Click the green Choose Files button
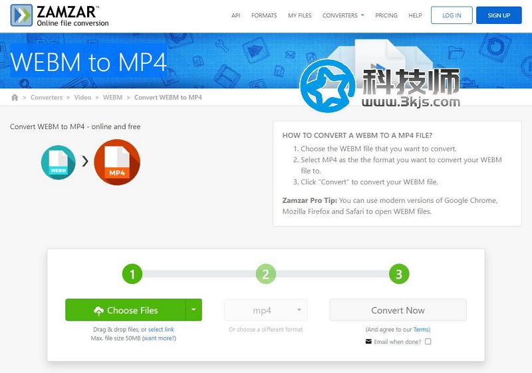Screen dimensions: 532x373 tap(126, 310)
